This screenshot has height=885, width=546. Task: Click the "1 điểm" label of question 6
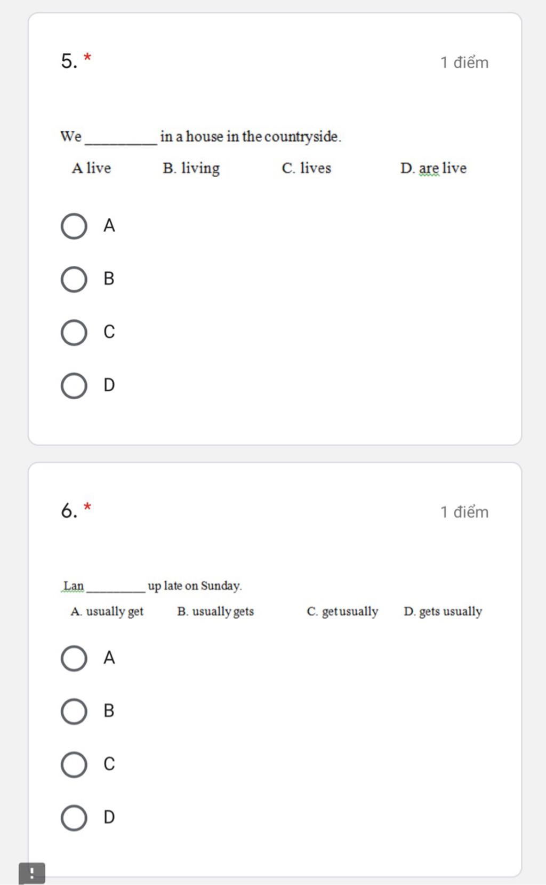[464, 512]
